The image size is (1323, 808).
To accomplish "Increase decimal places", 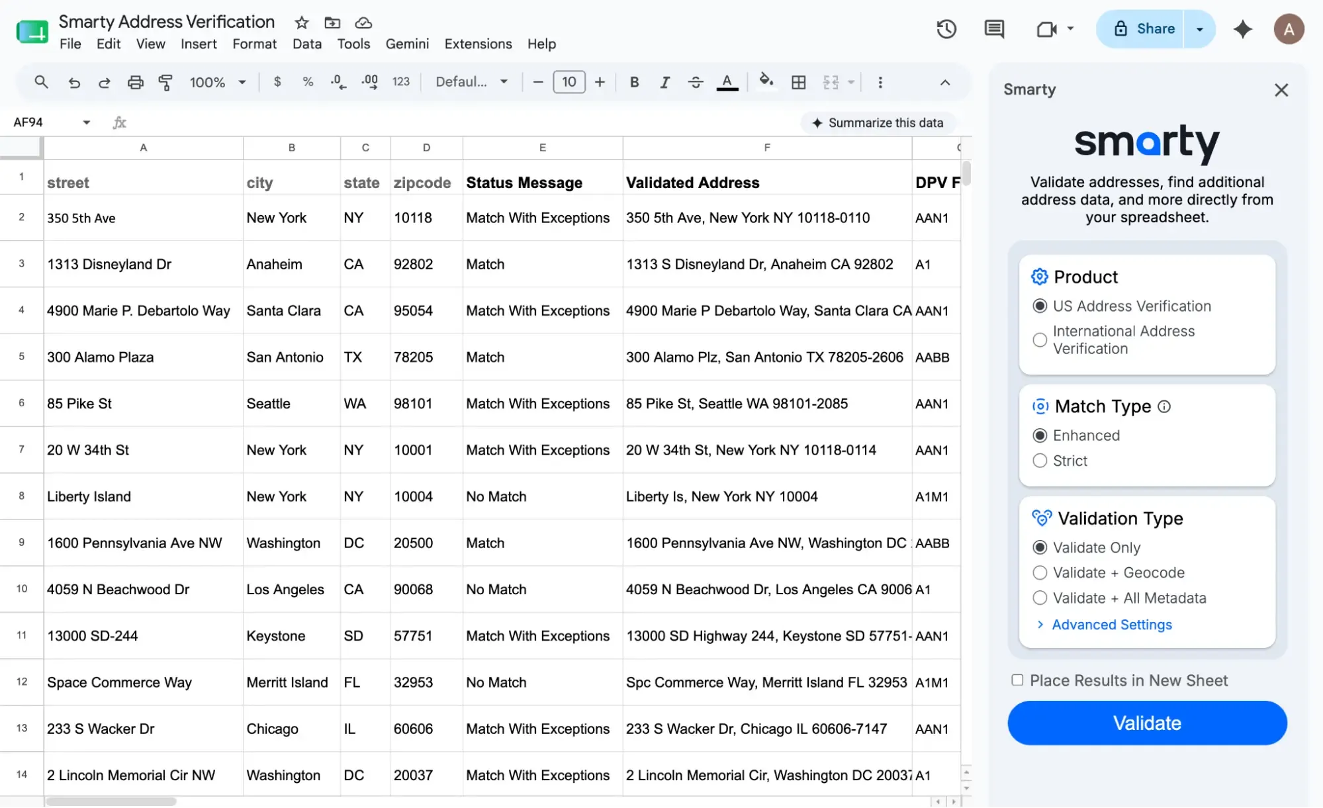I will click(x=370, y=82).
